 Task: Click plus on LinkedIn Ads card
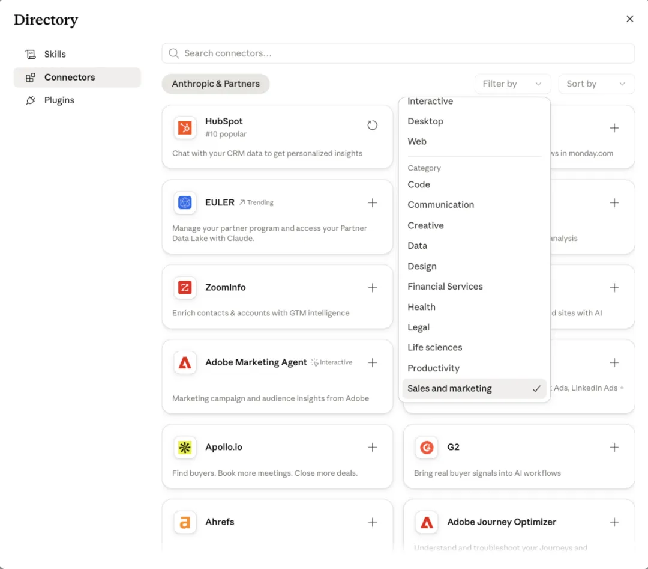coord(614,362)
